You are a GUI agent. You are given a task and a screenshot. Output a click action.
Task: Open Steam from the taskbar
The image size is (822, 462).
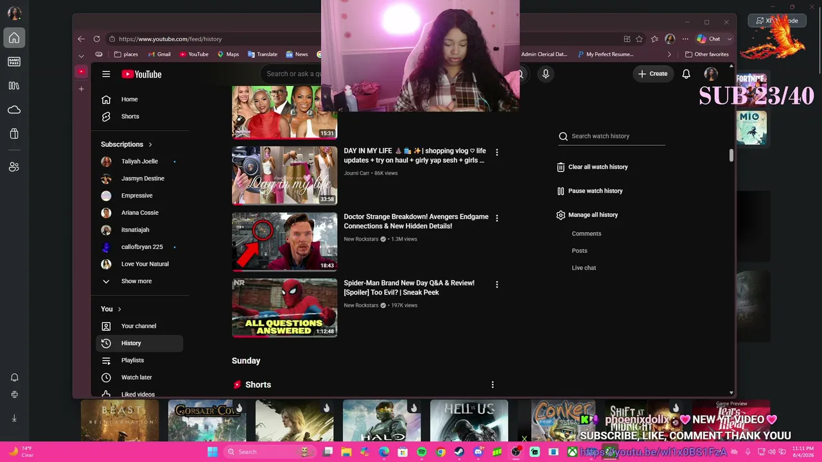[x=459, y=452]
